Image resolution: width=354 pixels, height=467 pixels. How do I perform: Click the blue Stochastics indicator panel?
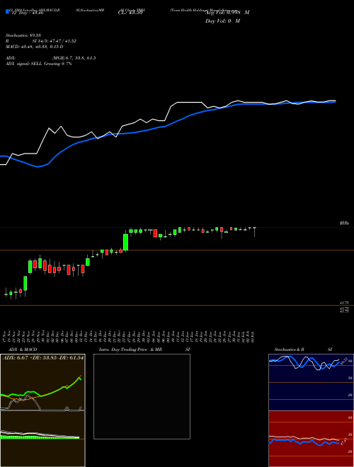311,382
